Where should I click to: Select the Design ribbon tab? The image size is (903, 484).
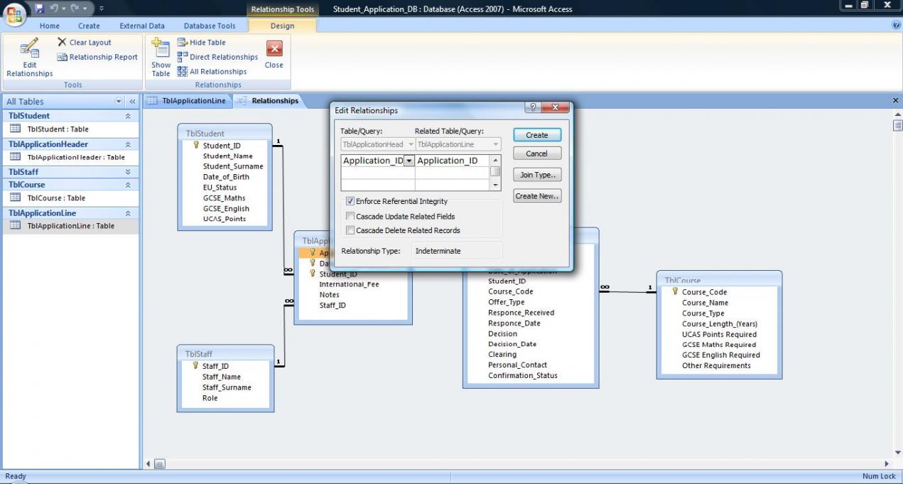point(282,26)
